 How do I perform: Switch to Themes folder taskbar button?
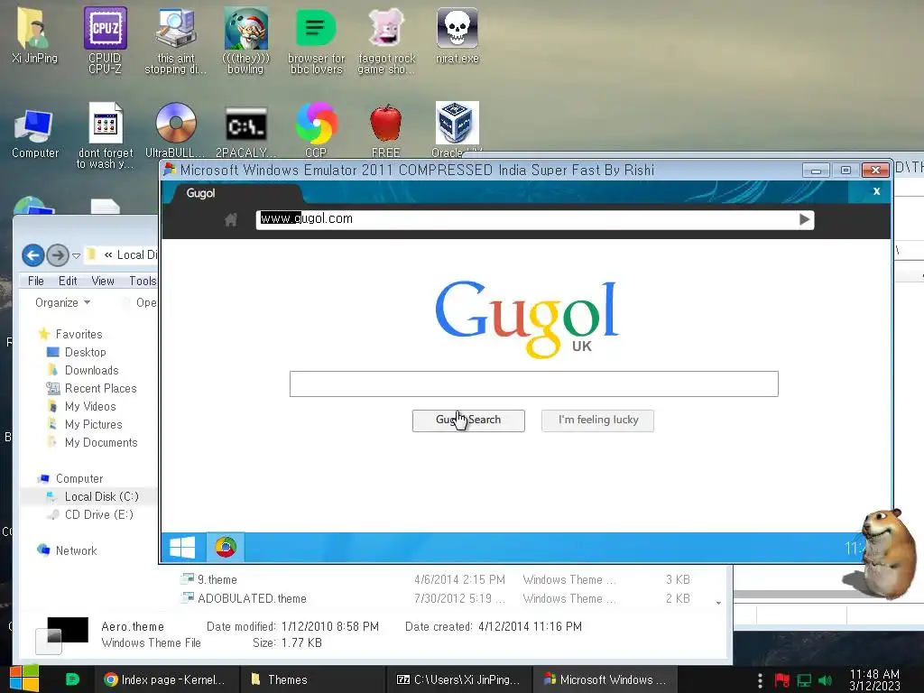[x=312, y=679]
